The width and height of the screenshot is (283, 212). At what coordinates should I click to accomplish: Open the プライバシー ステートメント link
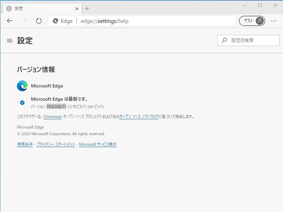coord(56,144)
